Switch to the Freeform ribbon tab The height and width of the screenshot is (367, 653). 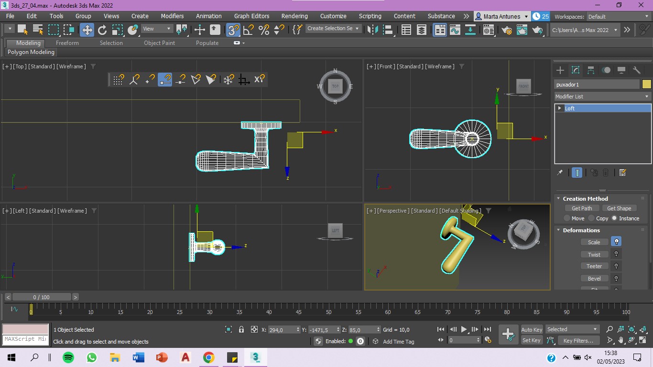67,43
